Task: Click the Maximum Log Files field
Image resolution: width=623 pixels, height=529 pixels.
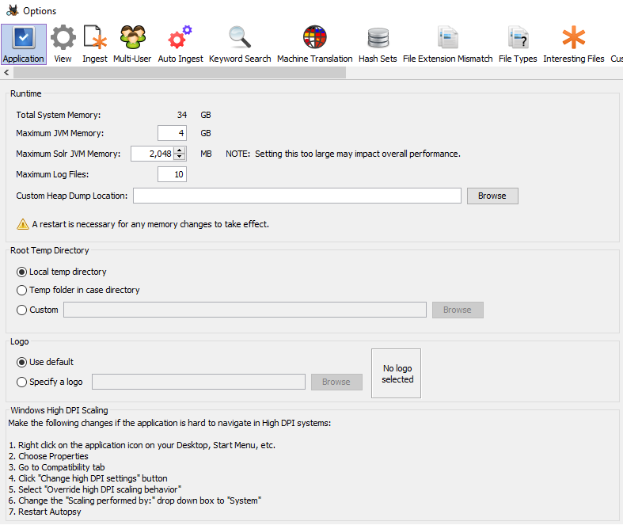Action: [172, 174]
